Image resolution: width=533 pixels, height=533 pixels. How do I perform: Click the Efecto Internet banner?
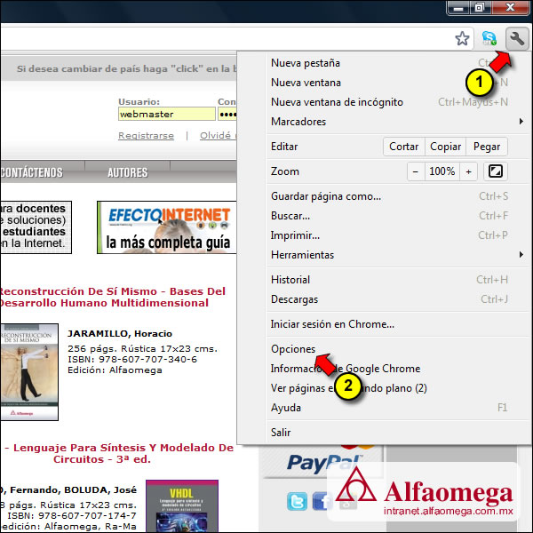[167, 227]
